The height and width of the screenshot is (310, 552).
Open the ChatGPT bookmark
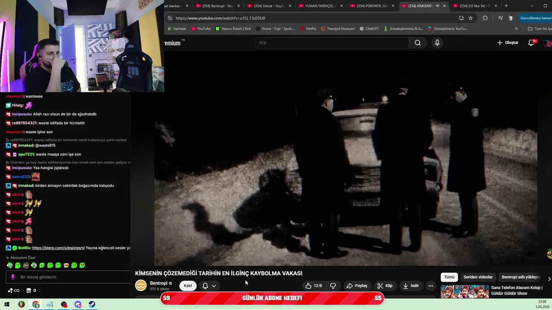tap(369, 29)
